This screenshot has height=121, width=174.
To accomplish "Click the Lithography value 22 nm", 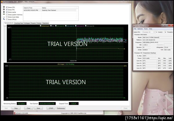I will click(168, 47).
